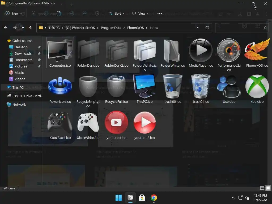Select the User.ico file
Viewport: 272px width, 204px height.
(229, 89)
